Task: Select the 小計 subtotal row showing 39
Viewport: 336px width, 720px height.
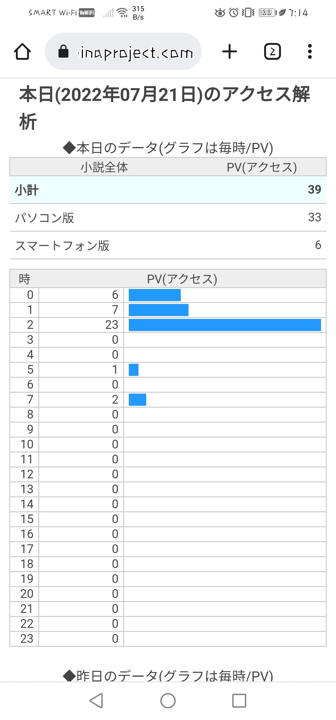Action: click(168, 190)
